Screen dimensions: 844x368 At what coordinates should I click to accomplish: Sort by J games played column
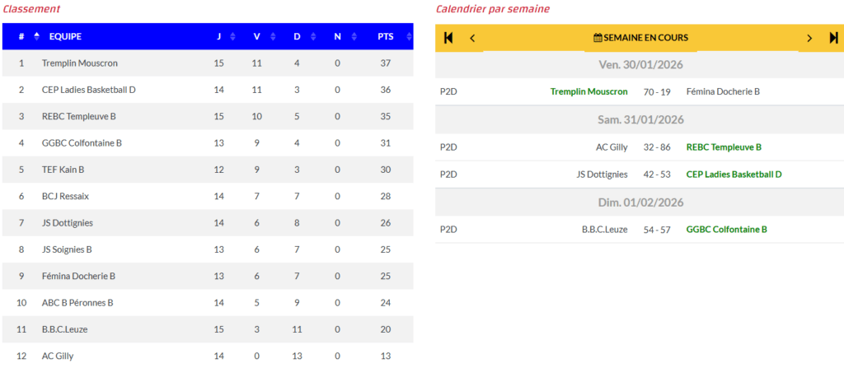click(x=219, y=36)
